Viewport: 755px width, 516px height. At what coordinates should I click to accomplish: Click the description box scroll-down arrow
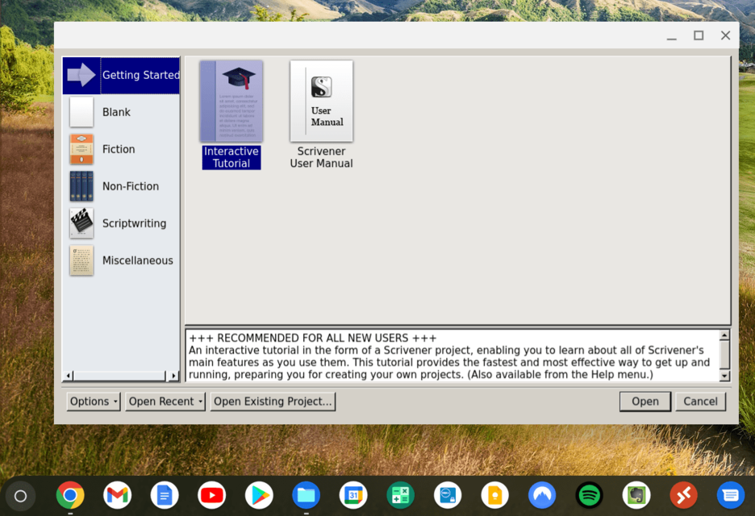click(x=724, y=376)
